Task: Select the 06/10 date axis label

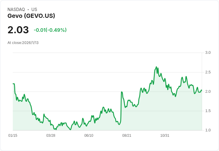Action: tap(89, 136)
